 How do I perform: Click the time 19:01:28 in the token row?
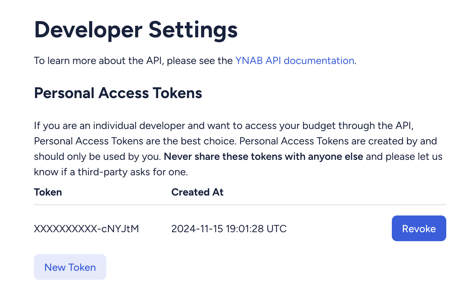245,229
